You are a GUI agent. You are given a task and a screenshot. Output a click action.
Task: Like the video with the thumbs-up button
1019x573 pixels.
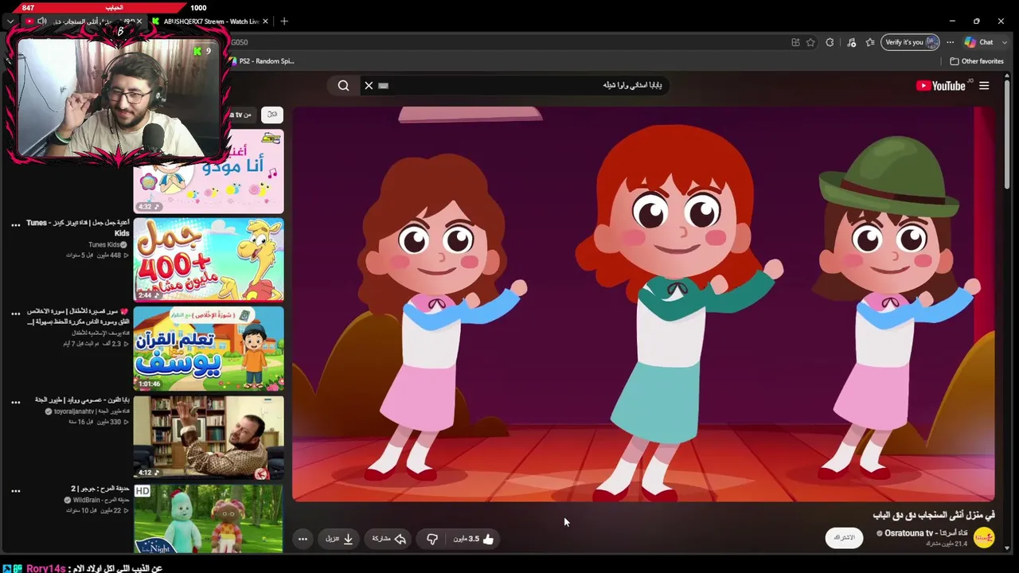coord(474,539)
